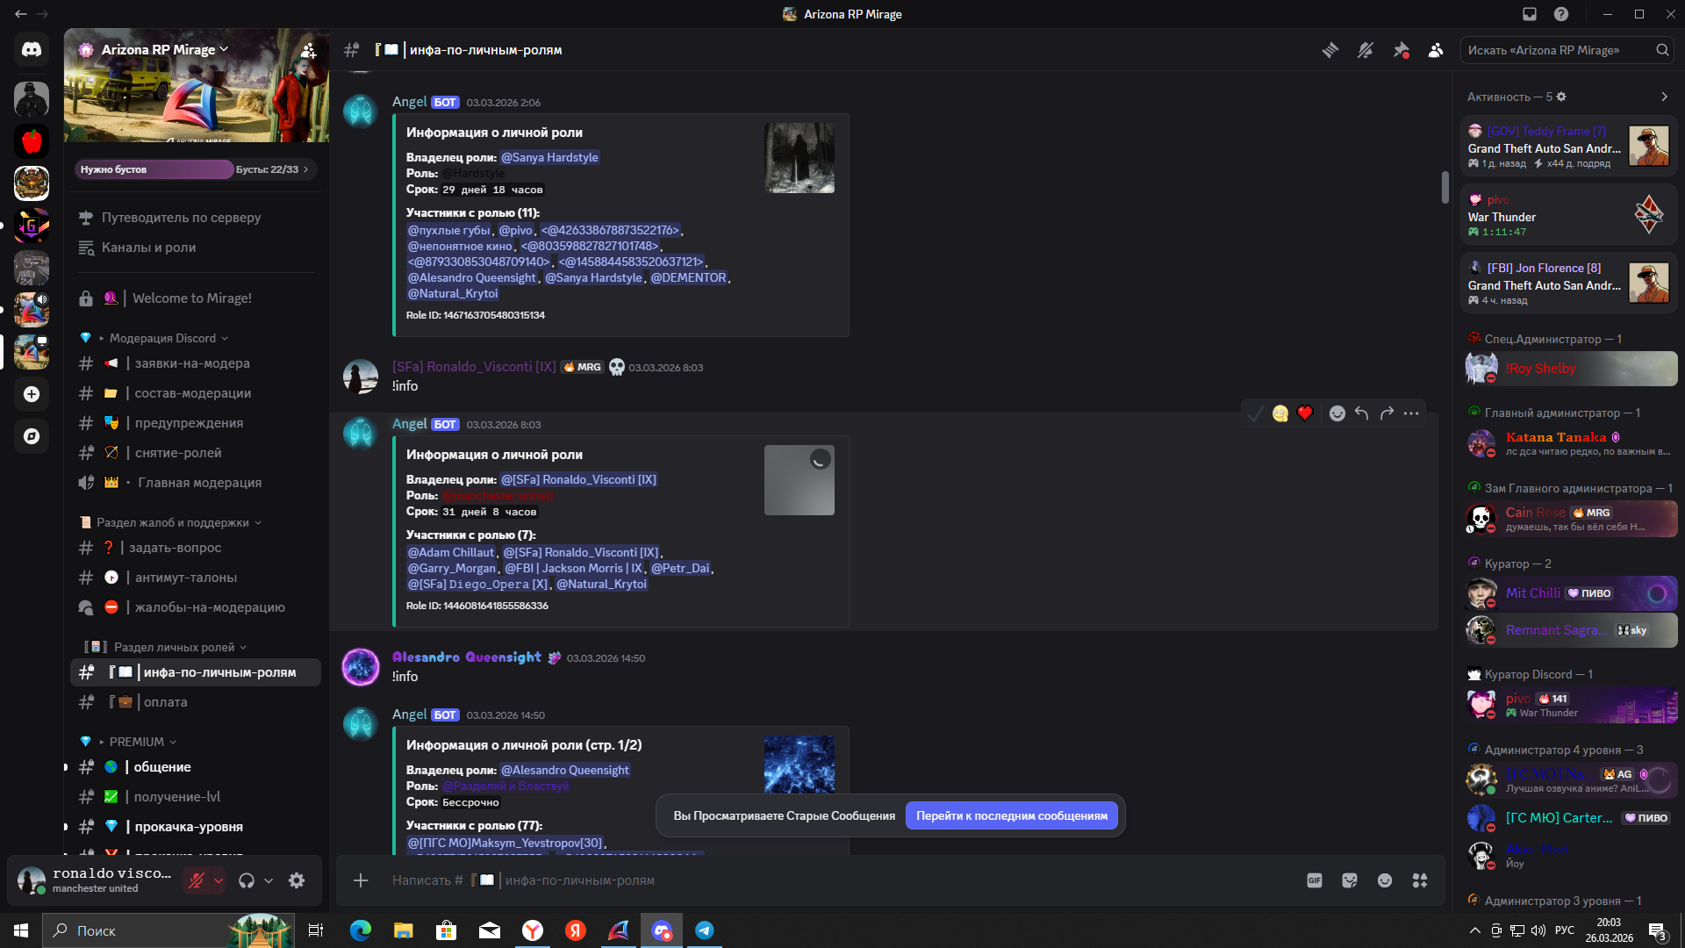The height and width of the screenshot is (948, 1685).
Task: Open Каналы и роли menu item
Action: coord(148,248)
